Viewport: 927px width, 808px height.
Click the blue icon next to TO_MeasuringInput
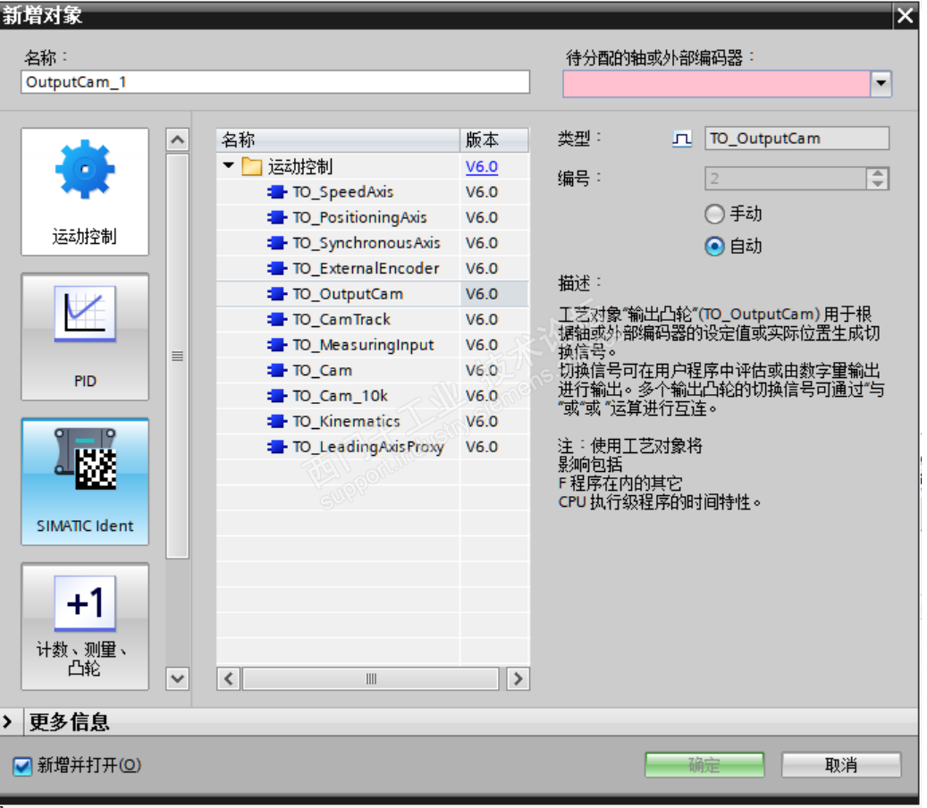click(x=277, y=345)
